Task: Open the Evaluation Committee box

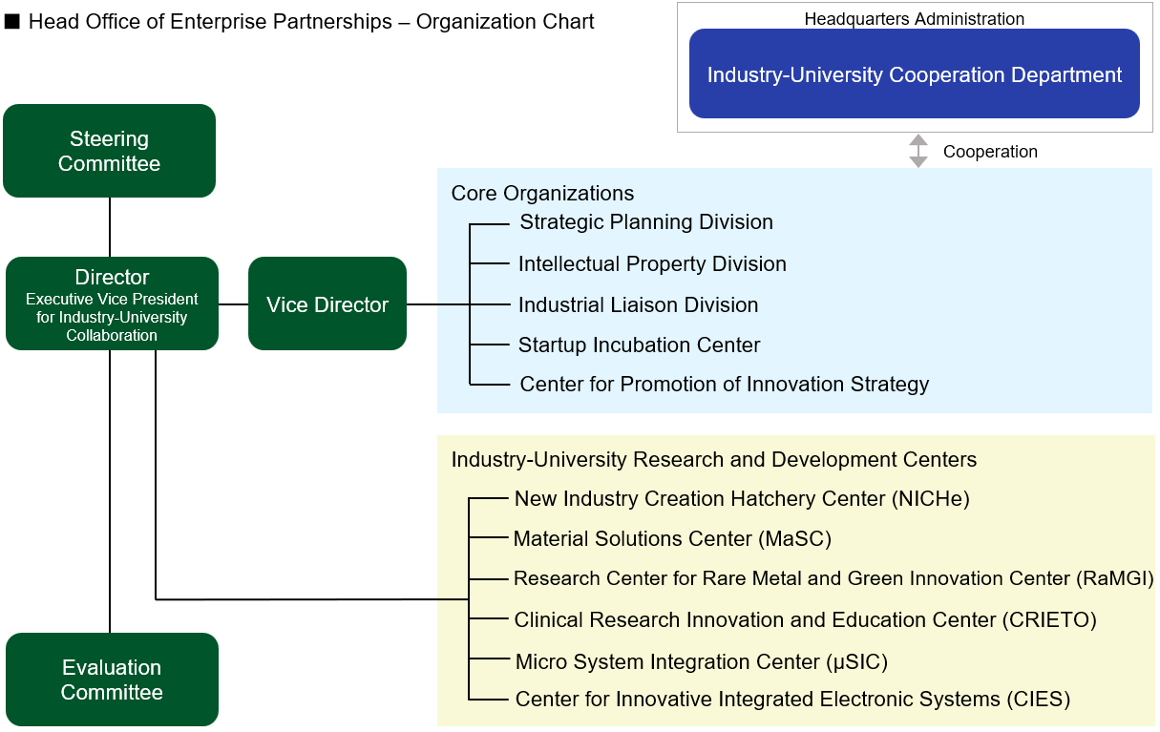Action: click(x=112, y=680)
